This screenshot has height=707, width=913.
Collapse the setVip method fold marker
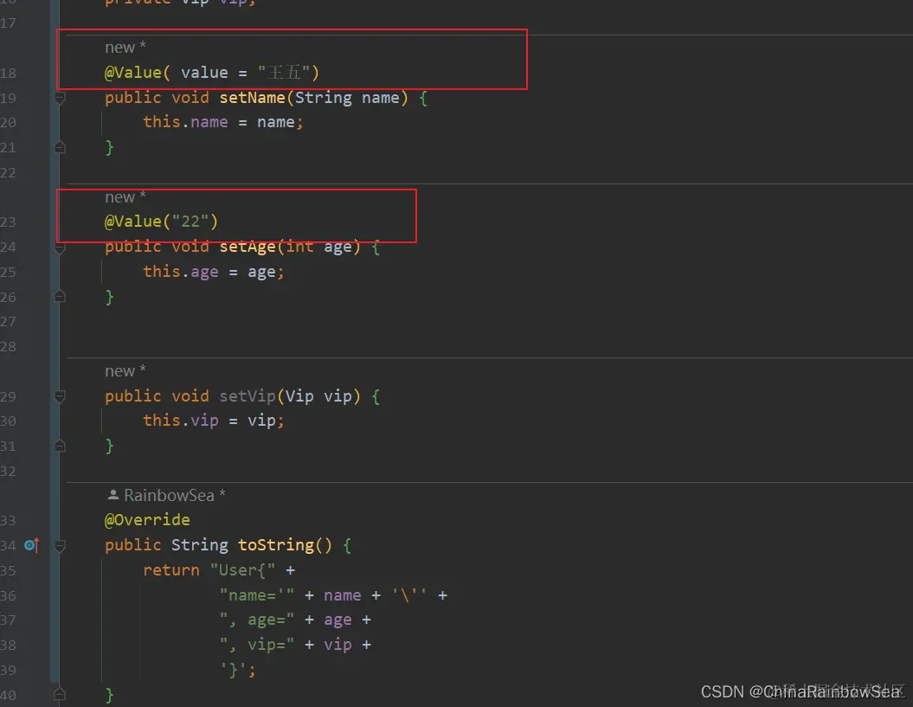60,396
